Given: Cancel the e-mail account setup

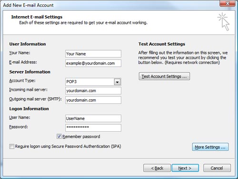Looking at the screenshot, I should tap(217, 168).
